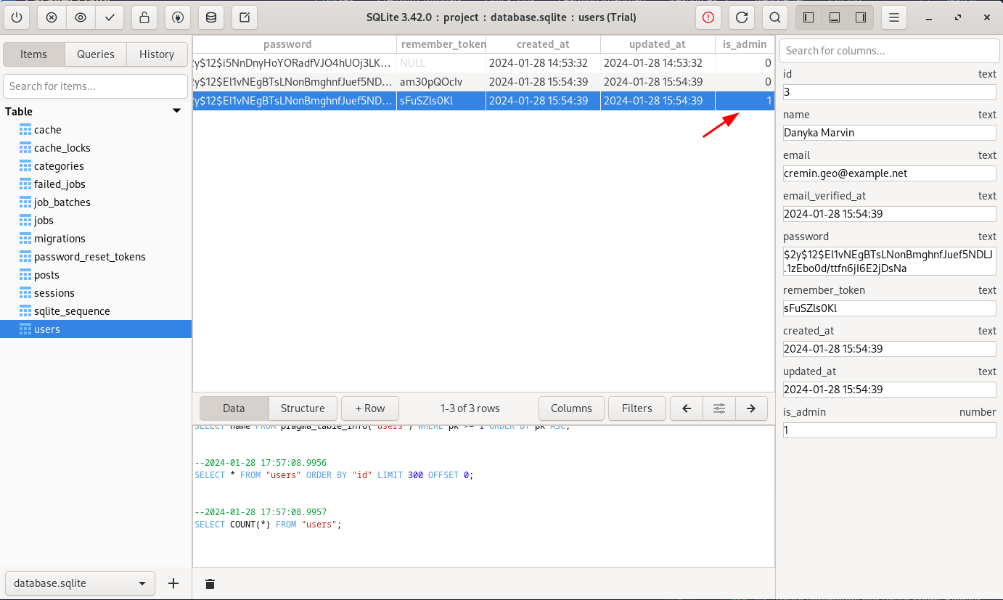Image resolution: width=1003 pixels, height=600 pixels.
Task: Click the padlock icon in toolbar
Action: [145, 17]
